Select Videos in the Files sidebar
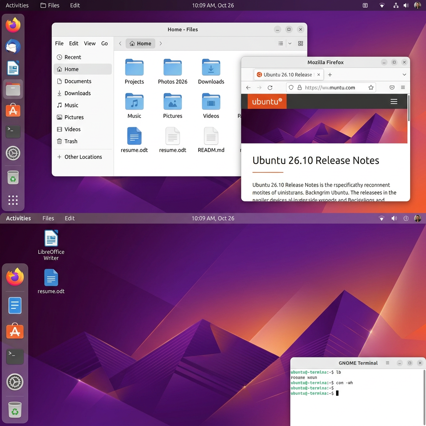 [83, 129]
